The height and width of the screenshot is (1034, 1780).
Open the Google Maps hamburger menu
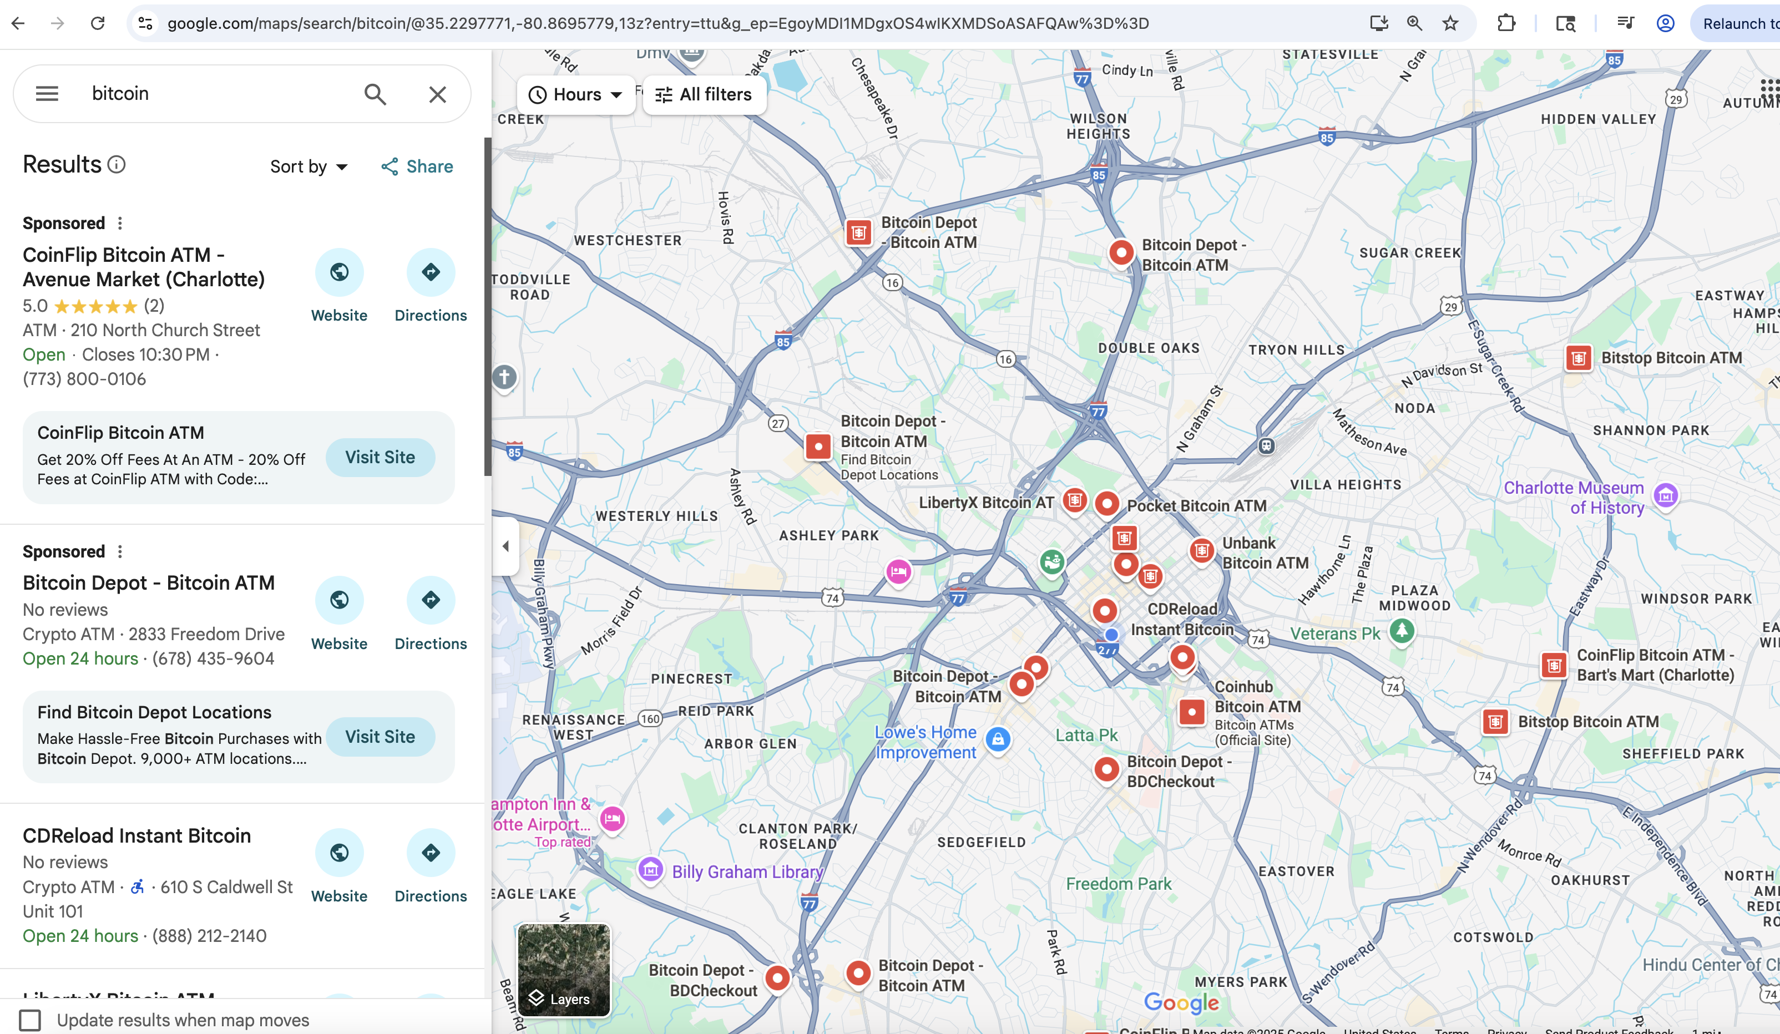(x=47, y=93)
